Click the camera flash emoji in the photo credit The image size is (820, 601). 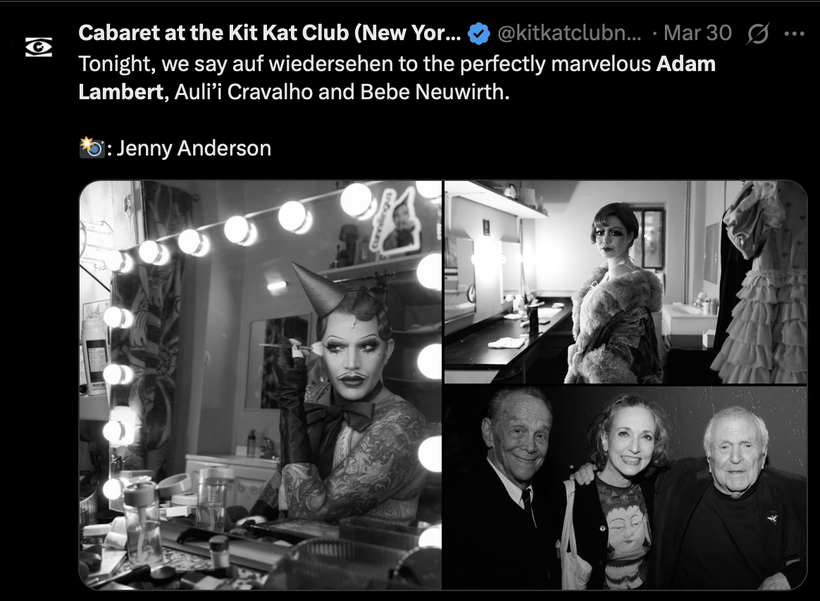click(x=92, y=147)
